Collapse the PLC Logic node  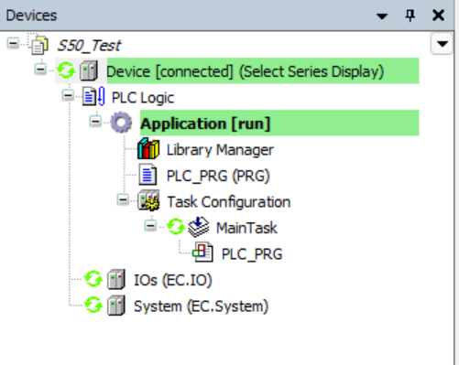point(68,95)
